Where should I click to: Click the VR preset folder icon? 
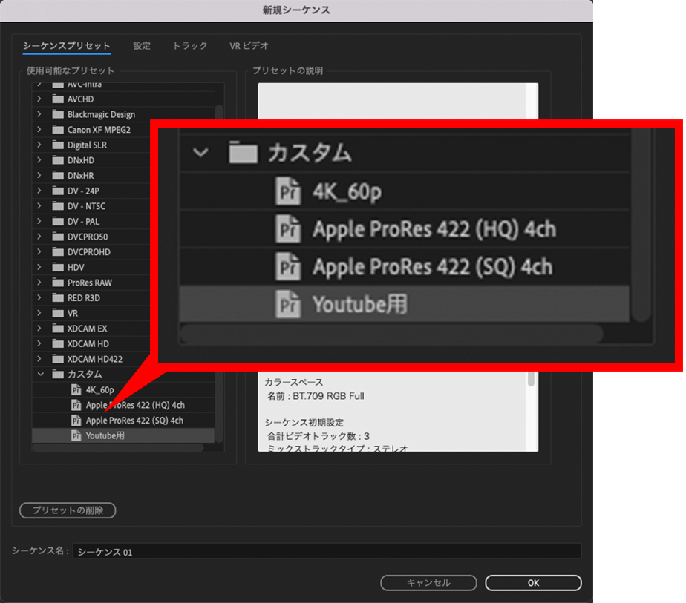tap(58, 313)
